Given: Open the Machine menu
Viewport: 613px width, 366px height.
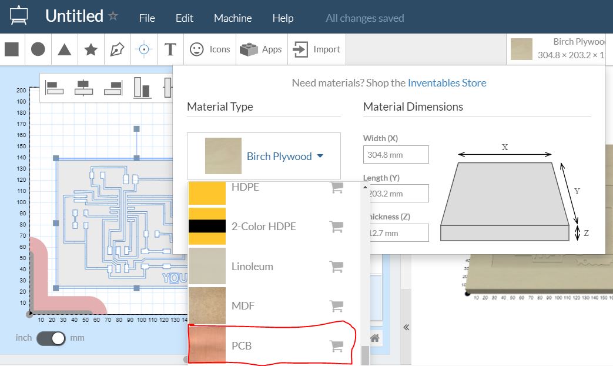Looking at the screenshot, I should tap(233, 18).
